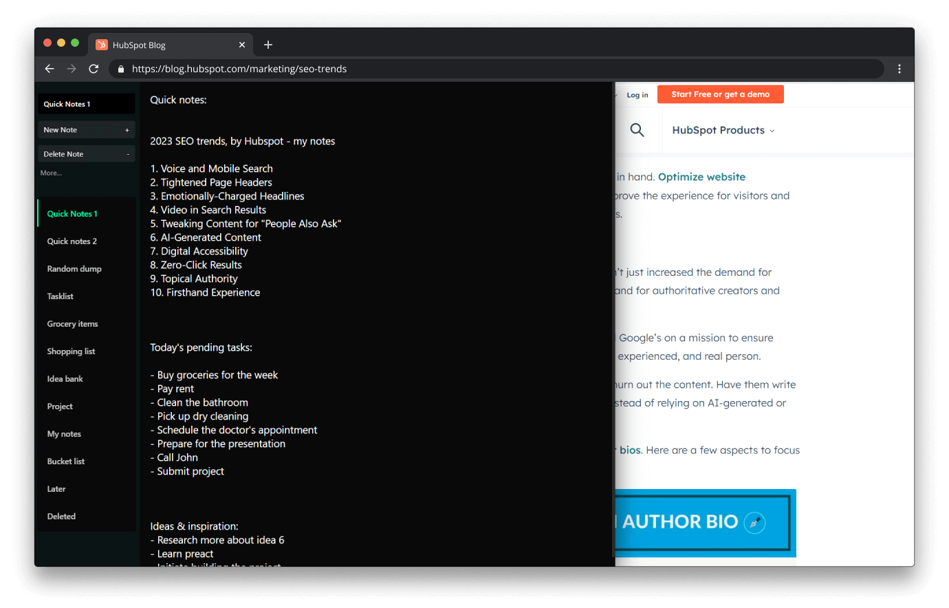This screenshot has width=949, height=608.
Task: Click the browser forward arrow
Action: (x=72, y=69)
